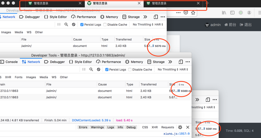Filter requests by Fonts in front DevTools

(x=19, y=77)
